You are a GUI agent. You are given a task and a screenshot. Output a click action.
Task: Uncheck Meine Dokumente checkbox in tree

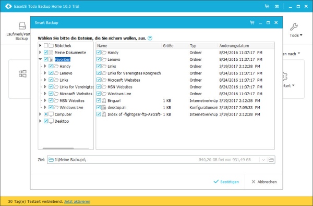[46, 53]
